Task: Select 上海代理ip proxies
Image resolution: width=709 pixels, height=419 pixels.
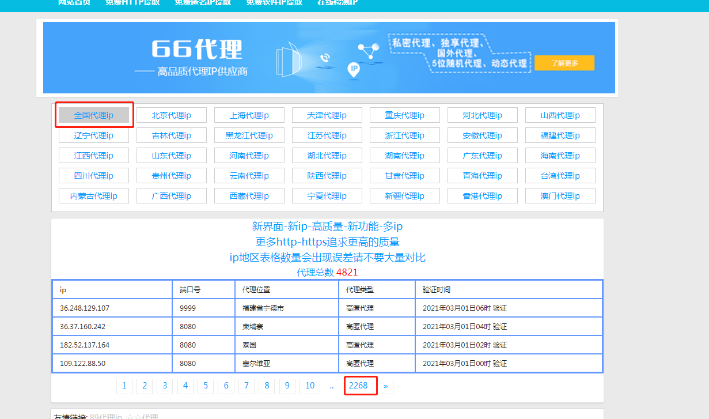Action: tap(249, 115)
